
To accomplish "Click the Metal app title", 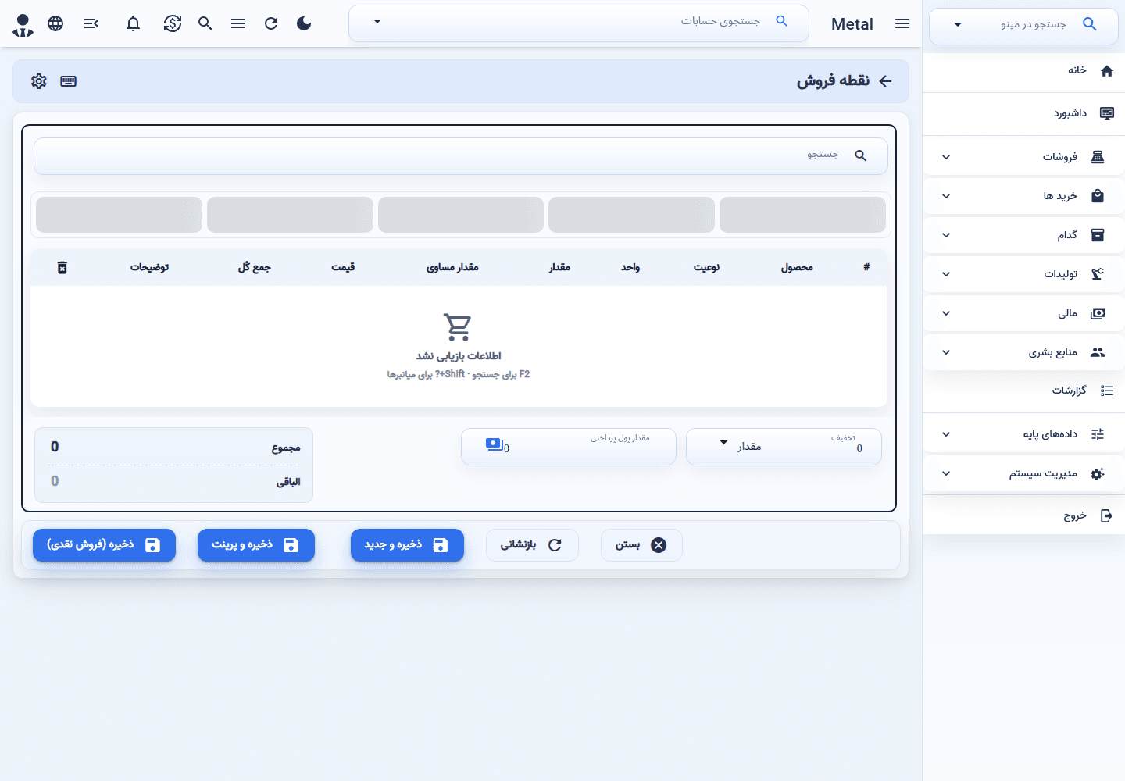I will tap(852, 24).
